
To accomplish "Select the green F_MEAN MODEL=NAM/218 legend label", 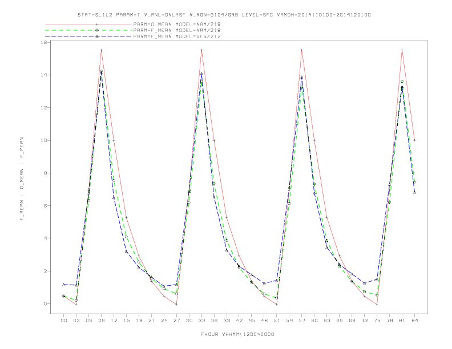I will point(177,30).
